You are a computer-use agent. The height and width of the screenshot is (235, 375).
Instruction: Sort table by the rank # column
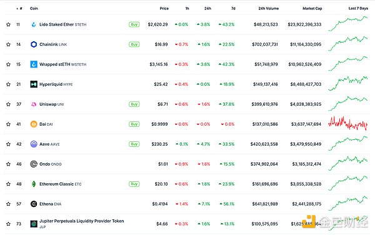19,8
